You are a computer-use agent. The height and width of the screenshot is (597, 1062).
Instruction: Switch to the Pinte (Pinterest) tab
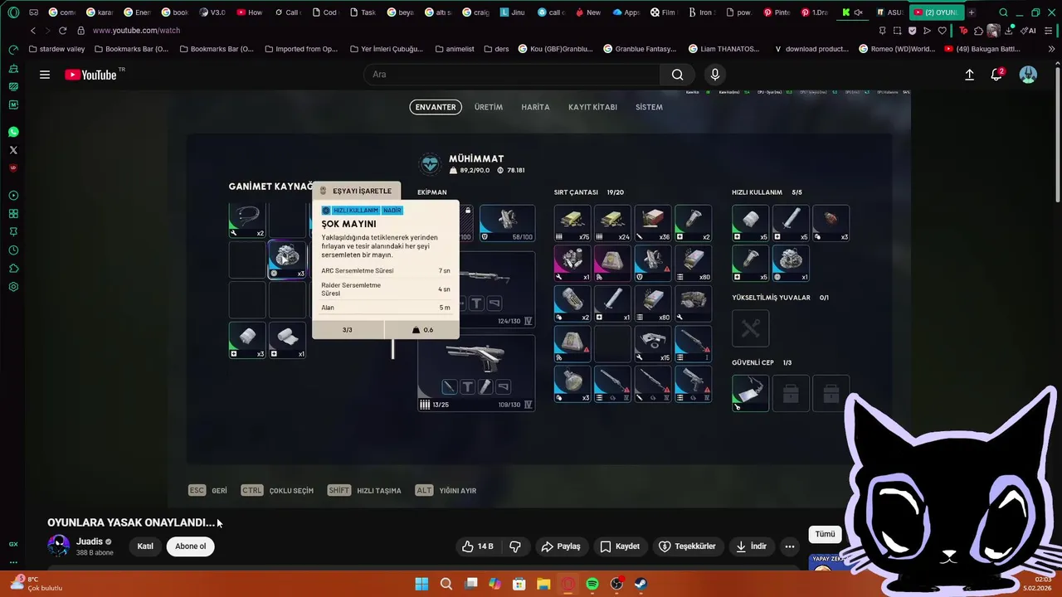(776, 12)
